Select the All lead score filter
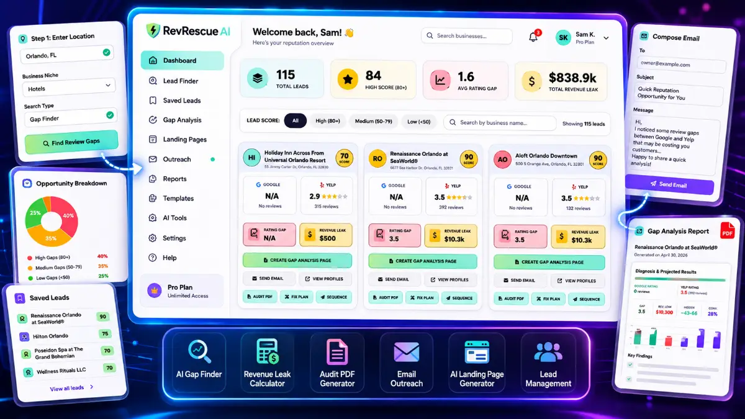Viewport: 745px width, 419px height. [296, 121]
